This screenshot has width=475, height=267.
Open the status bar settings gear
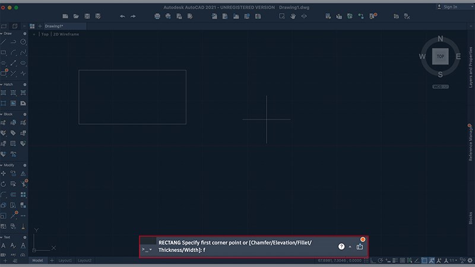click(470, 260)
